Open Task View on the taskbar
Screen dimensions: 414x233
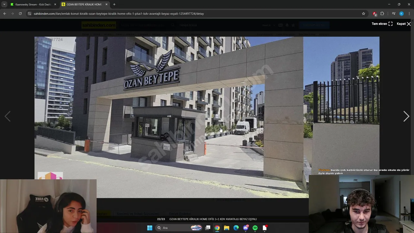208,228
